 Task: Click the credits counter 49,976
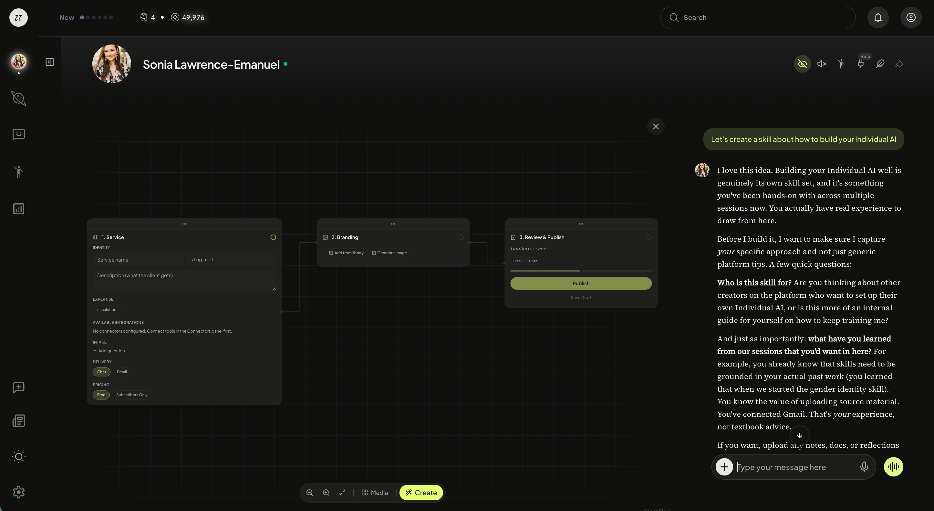(187, 17)
